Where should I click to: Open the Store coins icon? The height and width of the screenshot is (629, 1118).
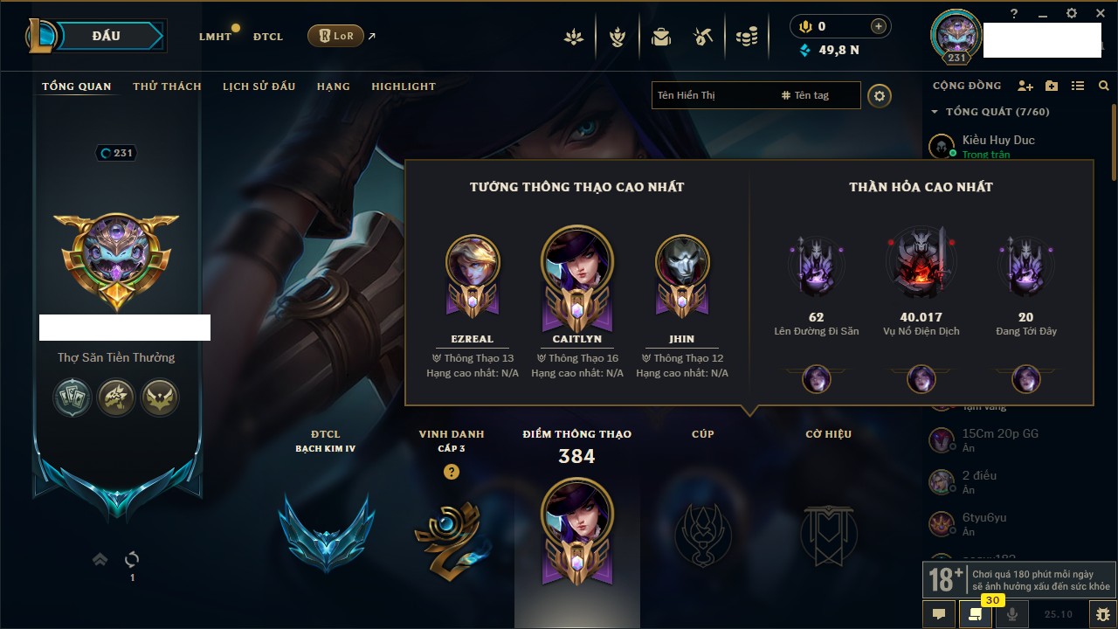[746, 37]
